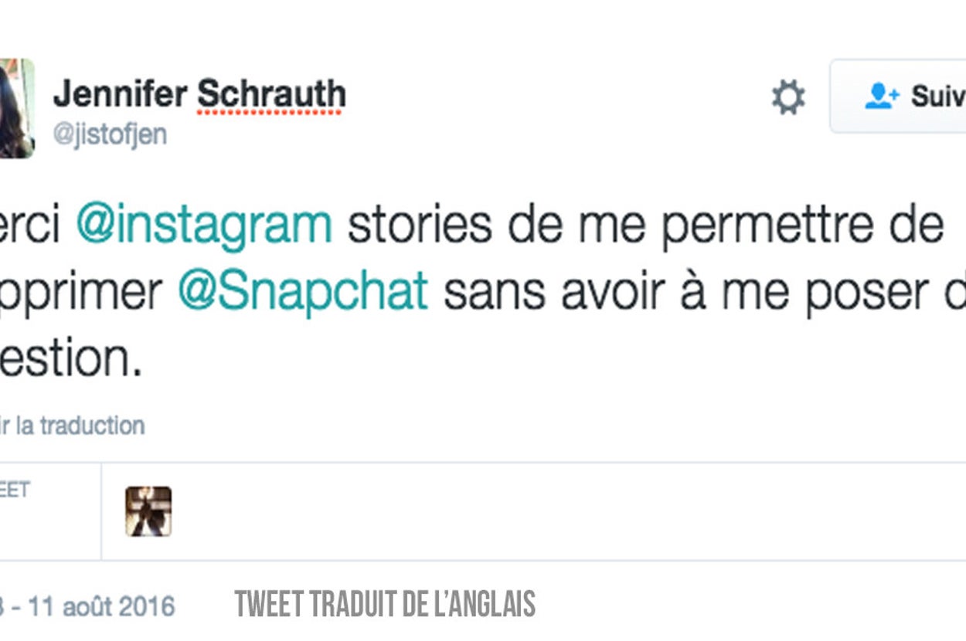Click the tweet author's profile avatar
Image resolution: width=966 pixels, height=641 pixels.
pyautogui.click(x=16, y=108)
